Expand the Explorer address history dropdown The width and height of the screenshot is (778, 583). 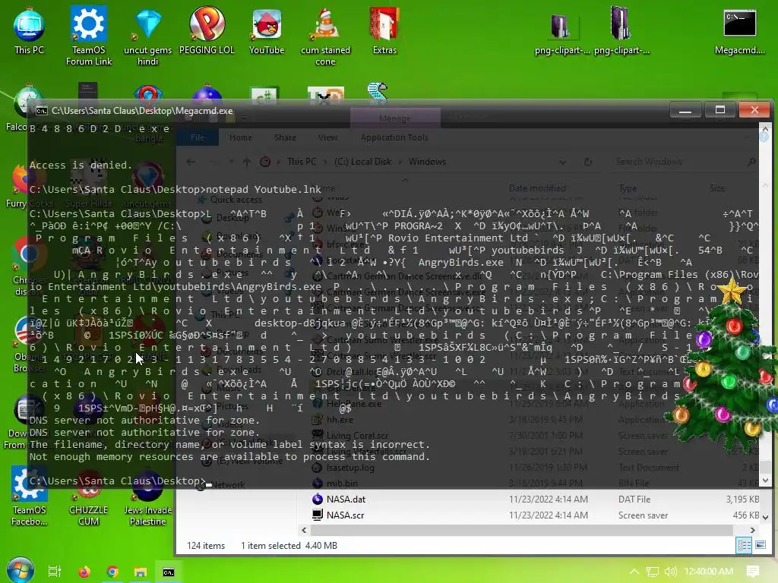pyautogui.click(x=562, y=162)
